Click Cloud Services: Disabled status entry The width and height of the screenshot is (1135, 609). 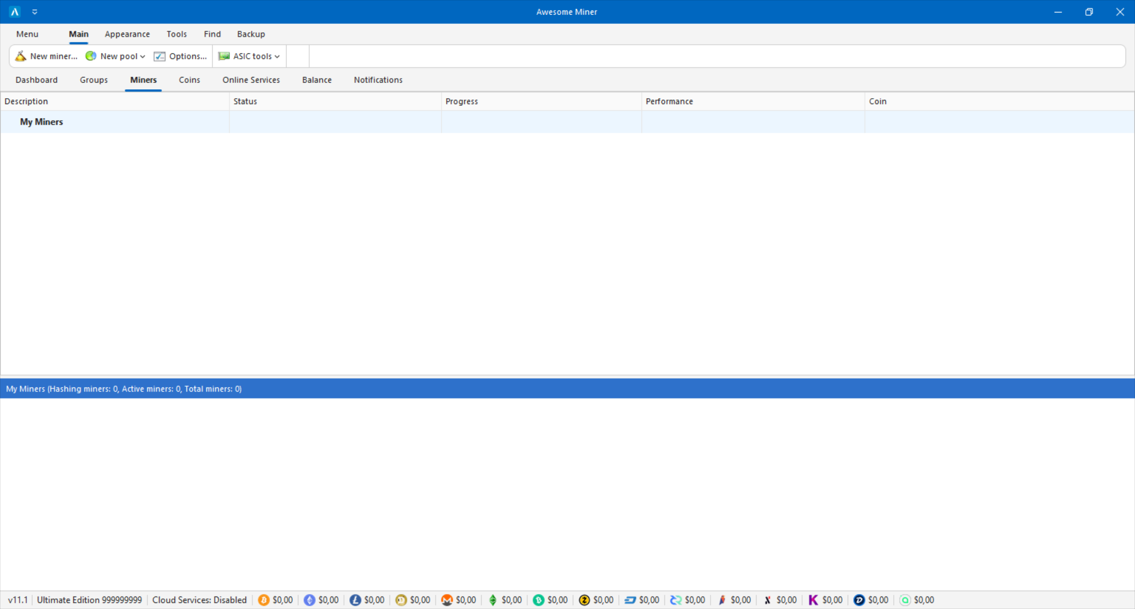coord(199,600)
